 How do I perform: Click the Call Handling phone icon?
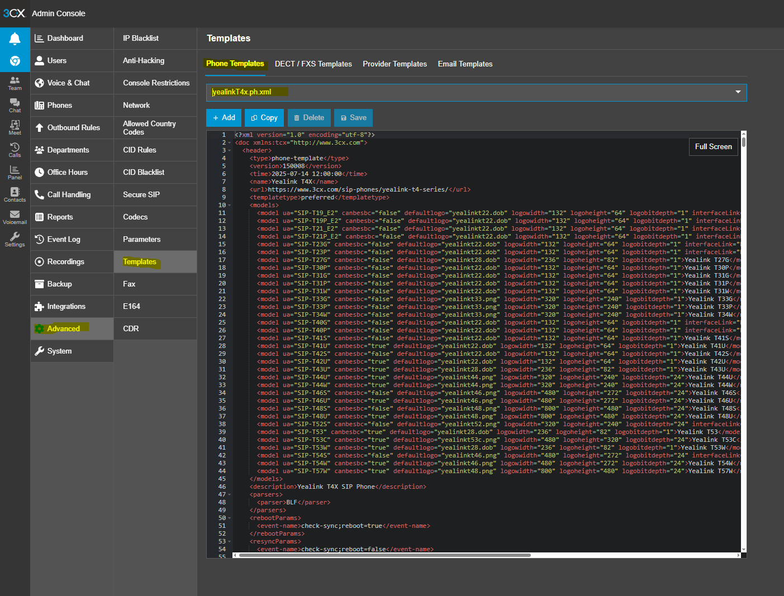click(x=39, y=194)
